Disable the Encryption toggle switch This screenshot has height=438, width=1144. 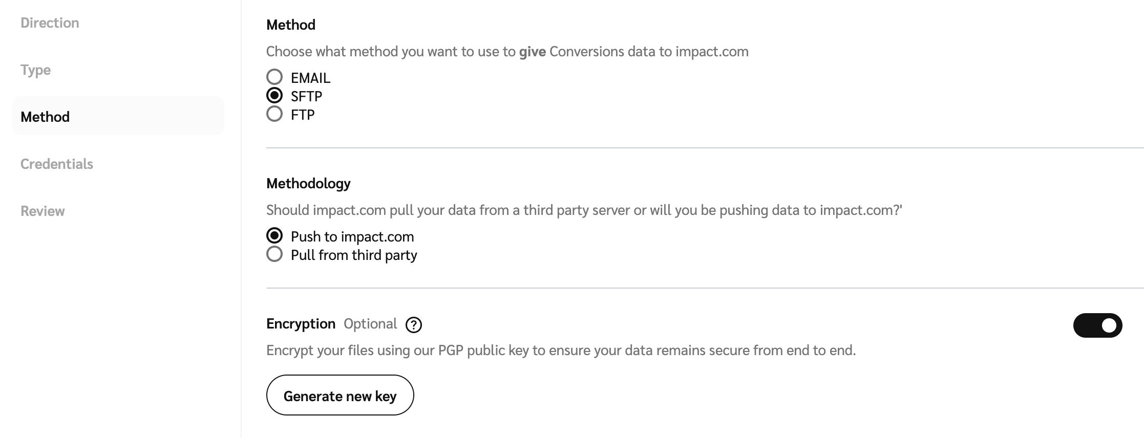point(1097,325)
